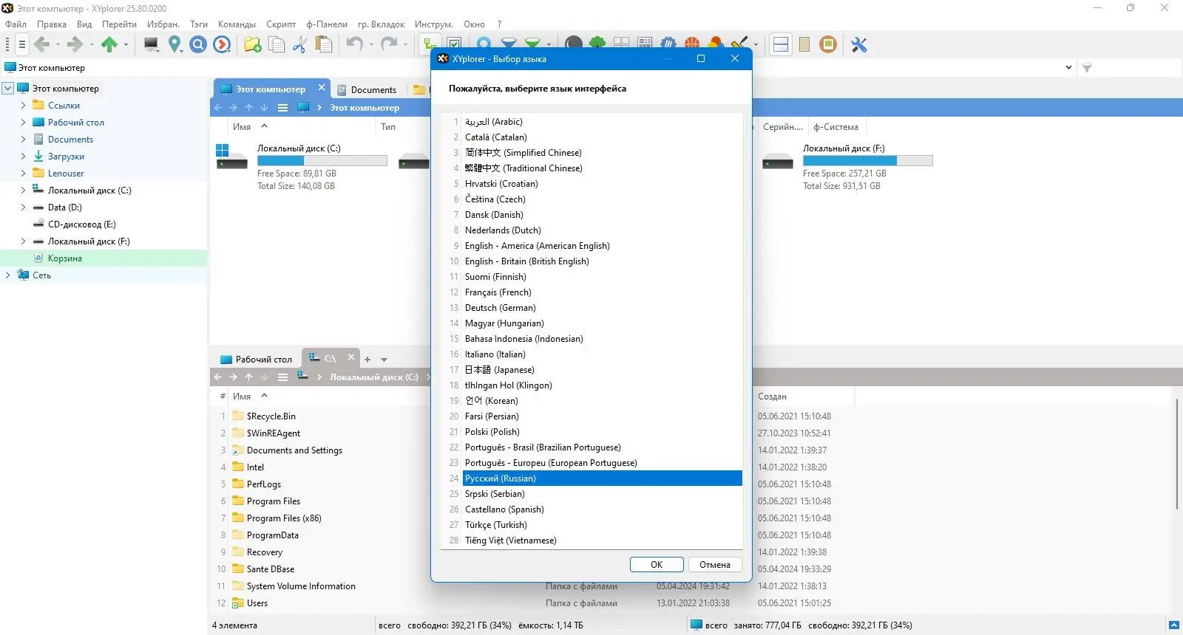Image resolution: width=1183 pixels, height=635 pixels.
Task: Click Отмена button in language dialog
Action: click(715, 565)
